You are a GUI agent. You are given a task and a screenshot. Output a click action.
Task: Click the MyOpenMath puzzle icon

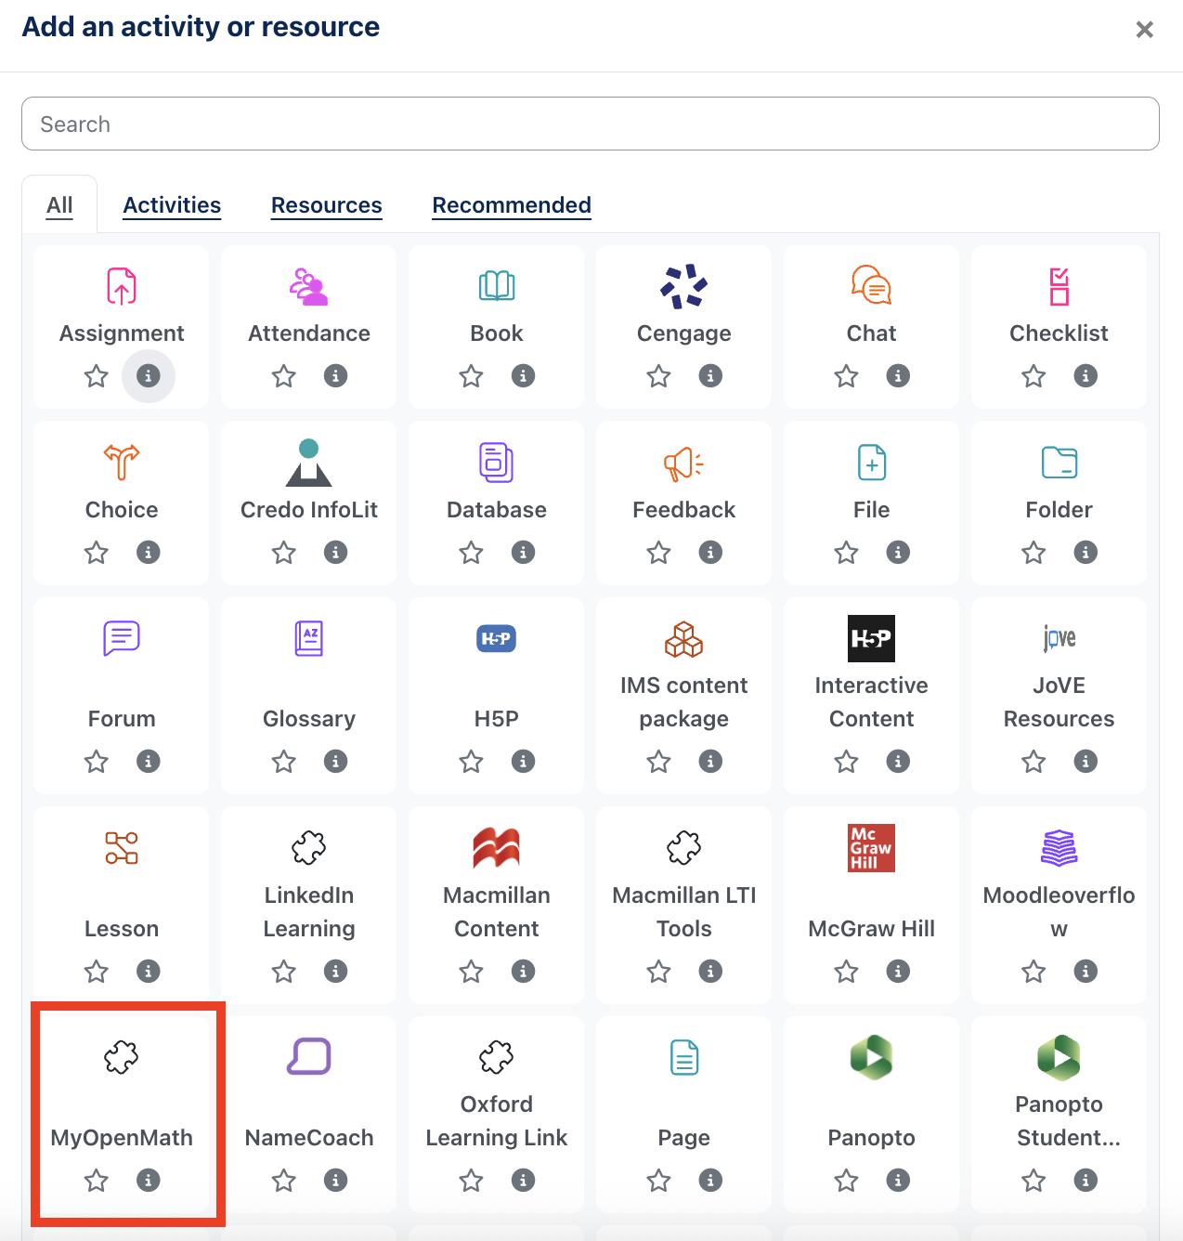tap(122, 1057)
